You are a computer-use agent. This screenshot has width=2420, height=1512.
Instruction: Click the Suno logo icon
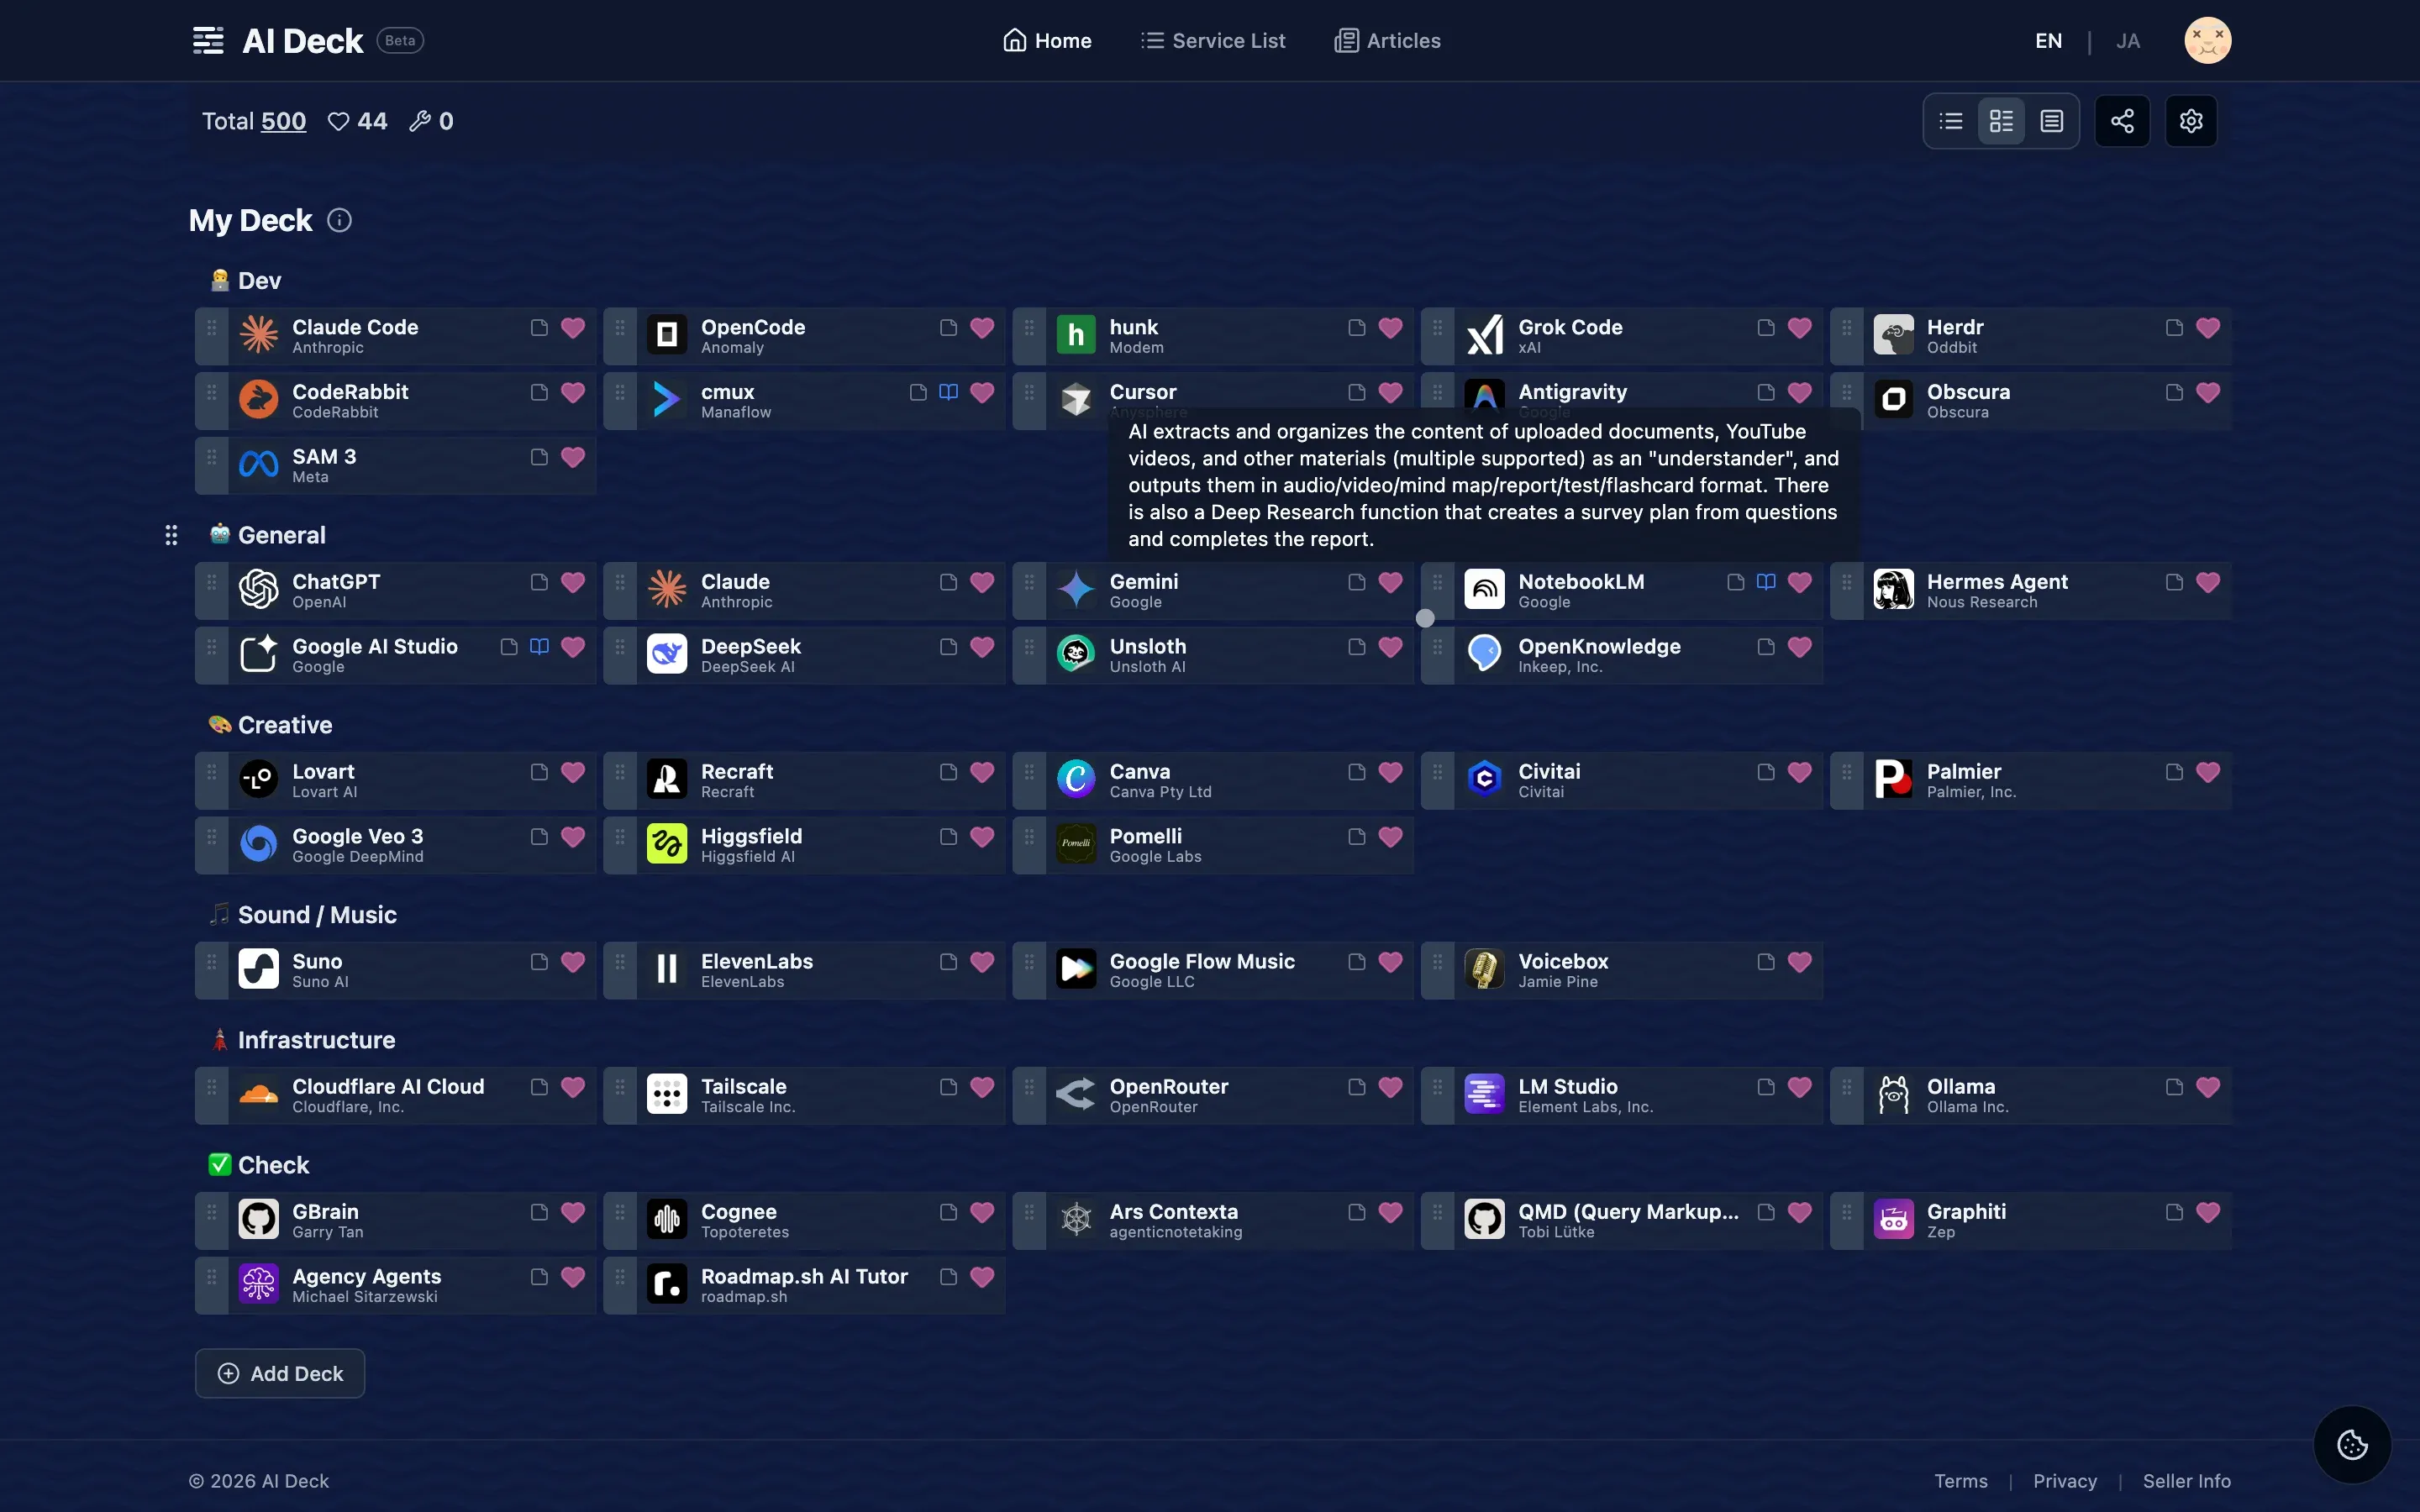[x=259, y=970]
